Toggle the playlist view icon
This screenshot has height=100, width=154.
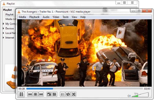[62, 94]
